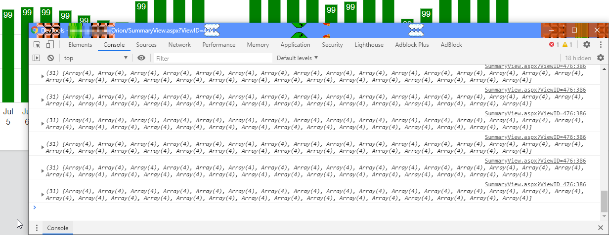609x235 pixels.
Task: Click the yellow warning count indicator
Action: tap(567, 45)
